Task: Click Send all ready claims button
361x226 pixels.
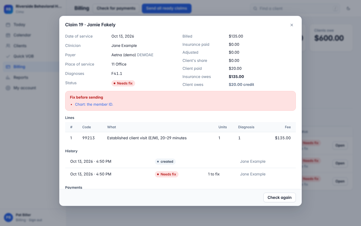Action: pos(166,8)
